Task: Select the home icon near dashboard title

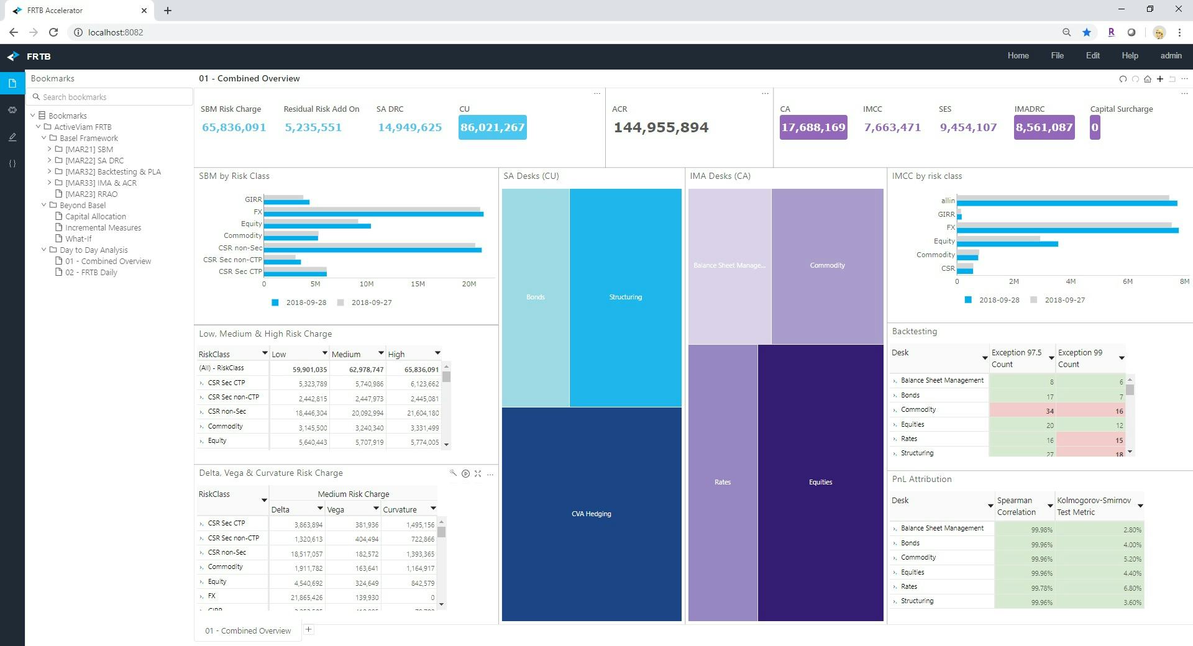Action: pos(1147,79)
